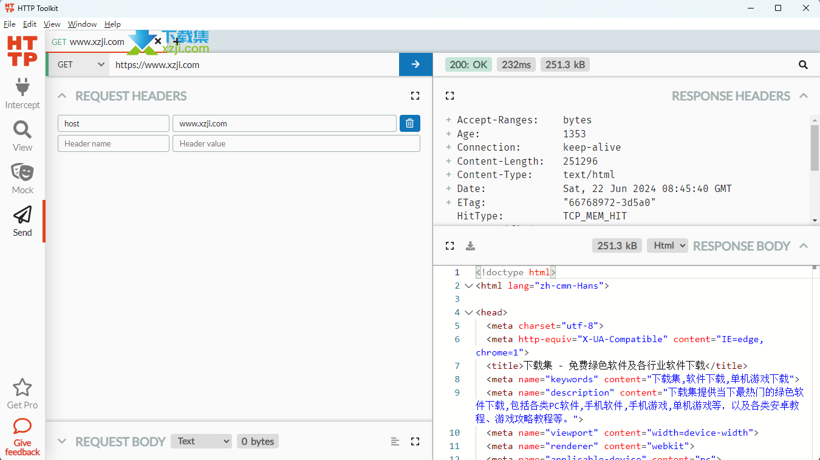
Task: Expand Content-Type header plus icon
Action: point(449,175)
